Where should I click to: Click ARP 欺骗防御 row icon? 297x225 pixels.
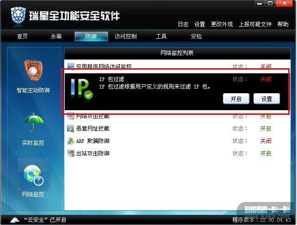click(71, 141)
